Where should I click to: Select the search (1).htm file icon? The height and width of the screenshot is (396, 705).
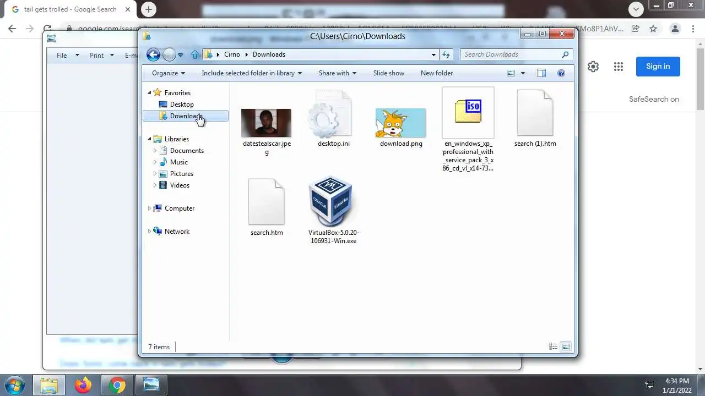535,113
